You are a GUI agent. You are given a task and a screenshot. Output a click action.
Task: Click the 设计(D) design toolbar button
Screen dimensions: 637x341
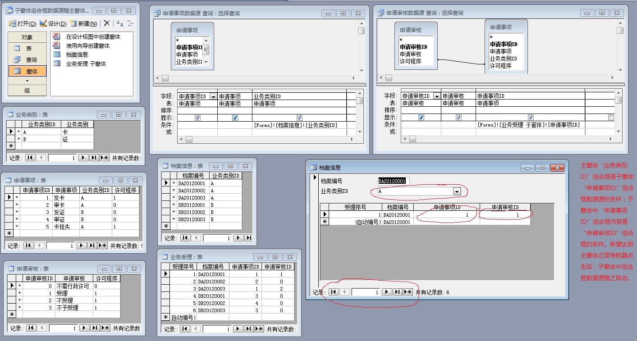click(x=53, y=23)
